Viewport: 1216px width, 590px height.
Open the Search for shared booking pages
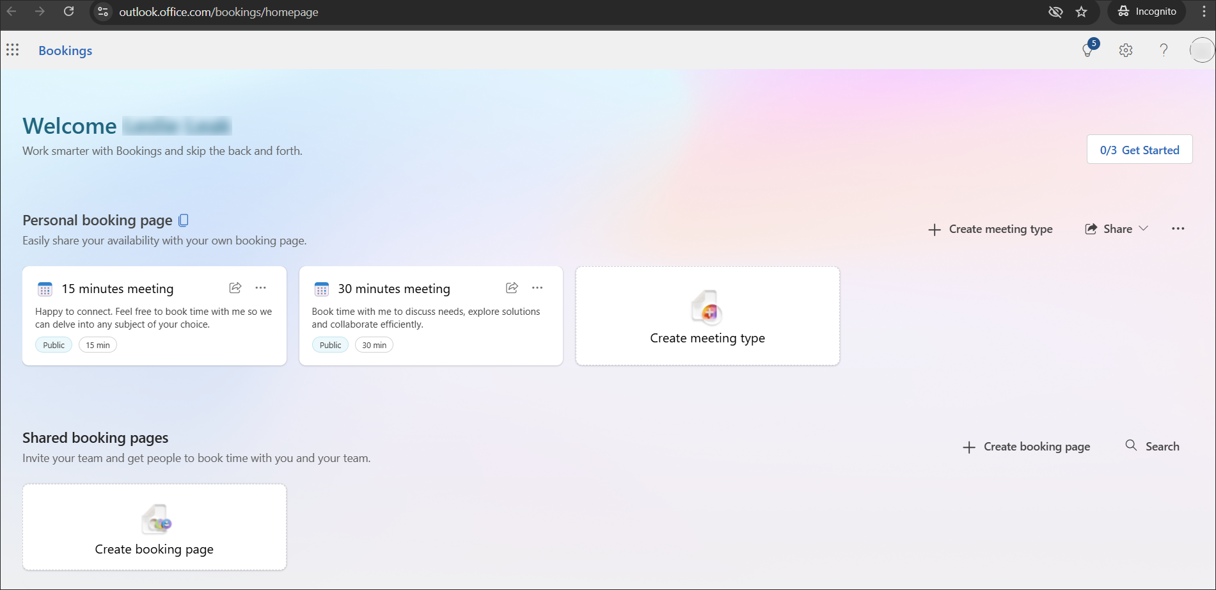pos(1152,446)
